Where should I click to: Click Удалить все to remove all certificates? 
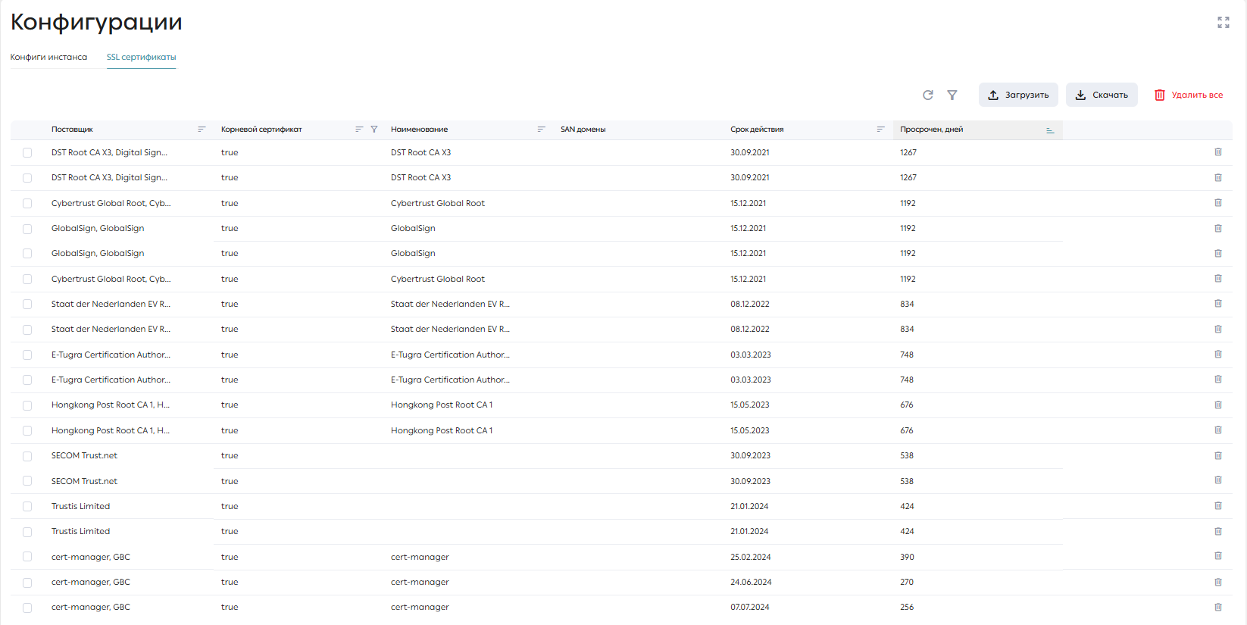point(1188,95)
